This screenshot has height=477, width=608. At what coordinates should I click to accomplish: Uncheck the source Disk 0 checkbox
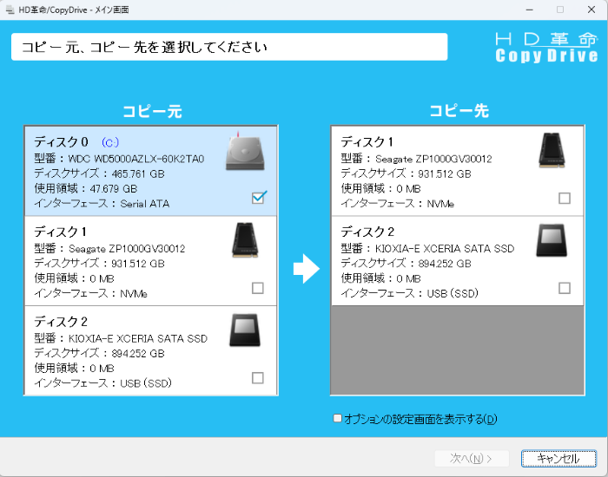[x=258, y=198]
